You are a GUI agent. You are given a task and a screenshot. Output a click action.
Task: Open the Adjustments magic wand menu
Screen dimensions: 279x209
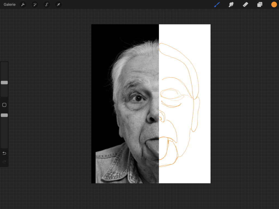tap(35, 5)
